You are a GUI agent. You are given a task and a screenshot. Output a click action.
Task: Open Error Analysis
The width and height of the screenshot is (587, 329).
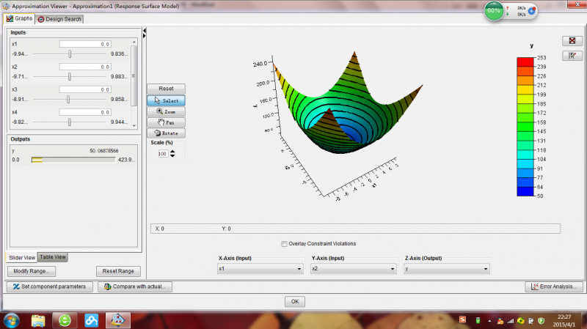click(554, 287)
